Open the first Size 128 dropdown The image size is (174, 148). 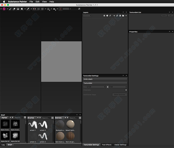pos(97,87)
